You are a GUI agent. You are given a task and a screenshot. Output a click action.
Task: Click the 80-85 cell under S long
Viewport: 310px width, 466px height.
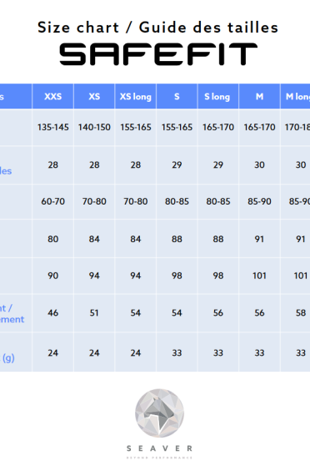click(x=218, y=201)
